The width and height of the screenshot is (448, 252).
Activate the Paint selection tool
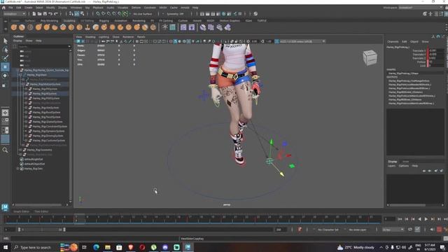click(5, 58)
